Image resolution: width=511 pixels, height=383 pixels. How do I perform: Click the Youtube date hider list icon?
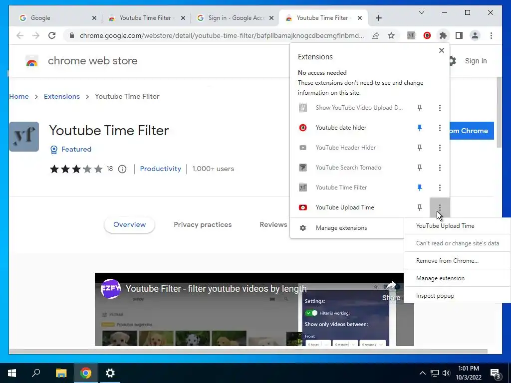point(303,128)
